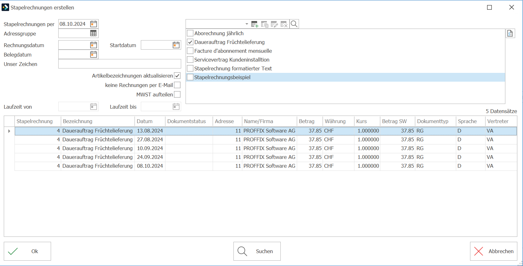The height and width of the screenshot is (266, 523).
Task: Enable keine Rechnungen per E-Mail
Action: (x=177, y=85)
